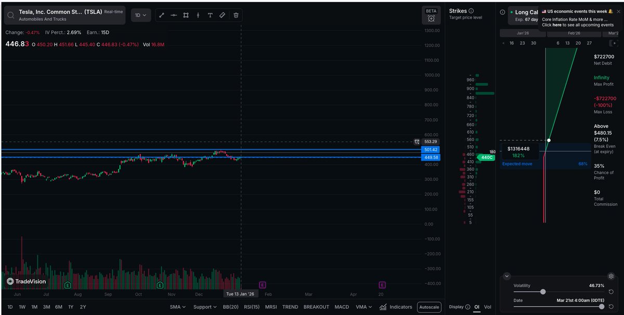Select the 1Y time range
The height and width of the screenshot is (315, 624).
[71, 307]
